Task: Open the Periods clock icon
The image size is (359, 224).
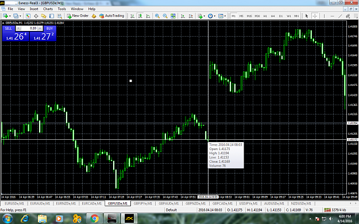Action: [x=210, y=16]
